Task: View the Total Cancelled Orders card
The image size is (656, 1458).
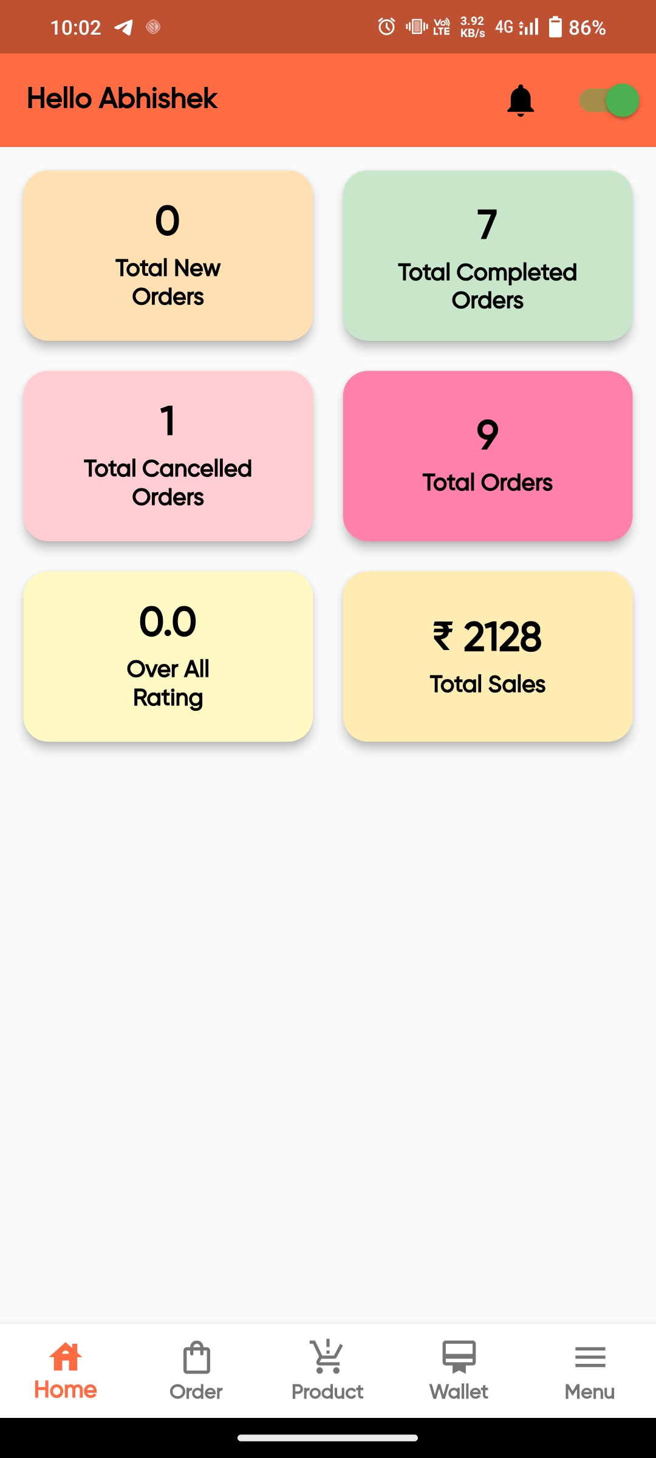Action: pos(168,456)
